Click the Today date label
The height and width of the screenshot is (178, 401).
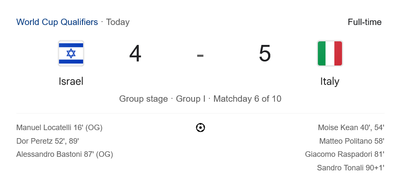tap(118, 22)
